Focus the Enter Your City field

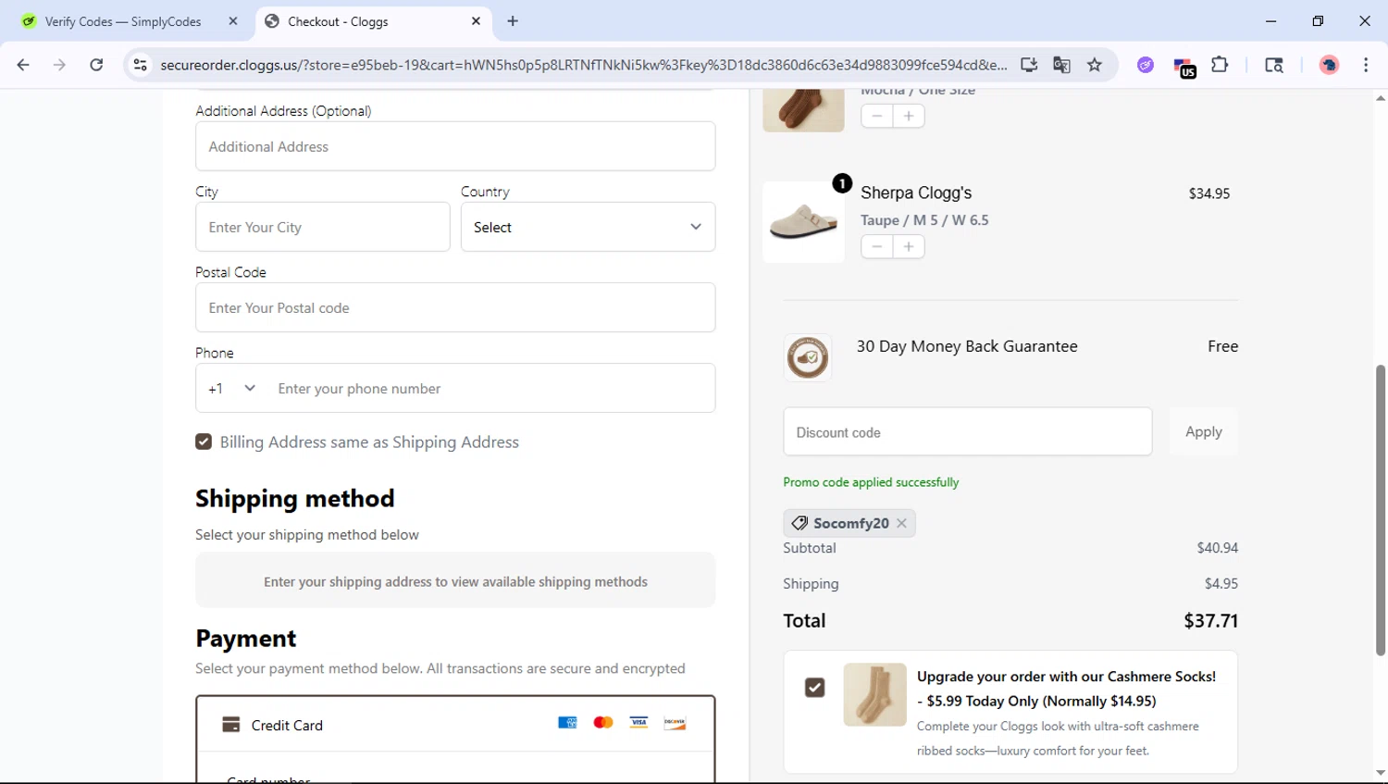(322, 227)
